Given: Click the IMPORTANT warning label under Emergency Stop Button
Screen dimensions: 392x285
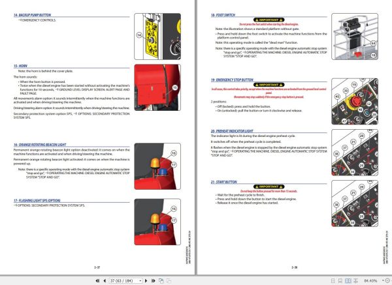Looking at the screenshot, I should 269,85.
